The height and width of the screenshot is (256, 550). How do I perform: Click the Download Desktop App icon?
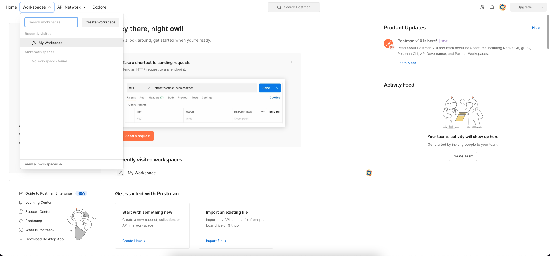[x=21, y=239]
